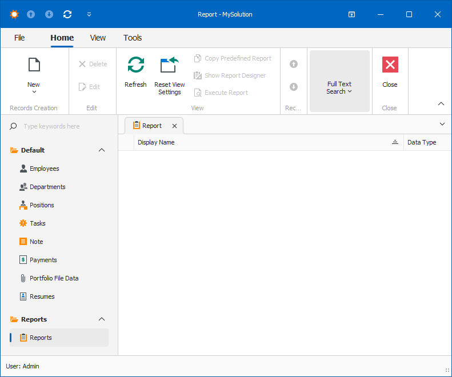
Task: Collapse the Reports navigation group
Action: click(102, 319)
